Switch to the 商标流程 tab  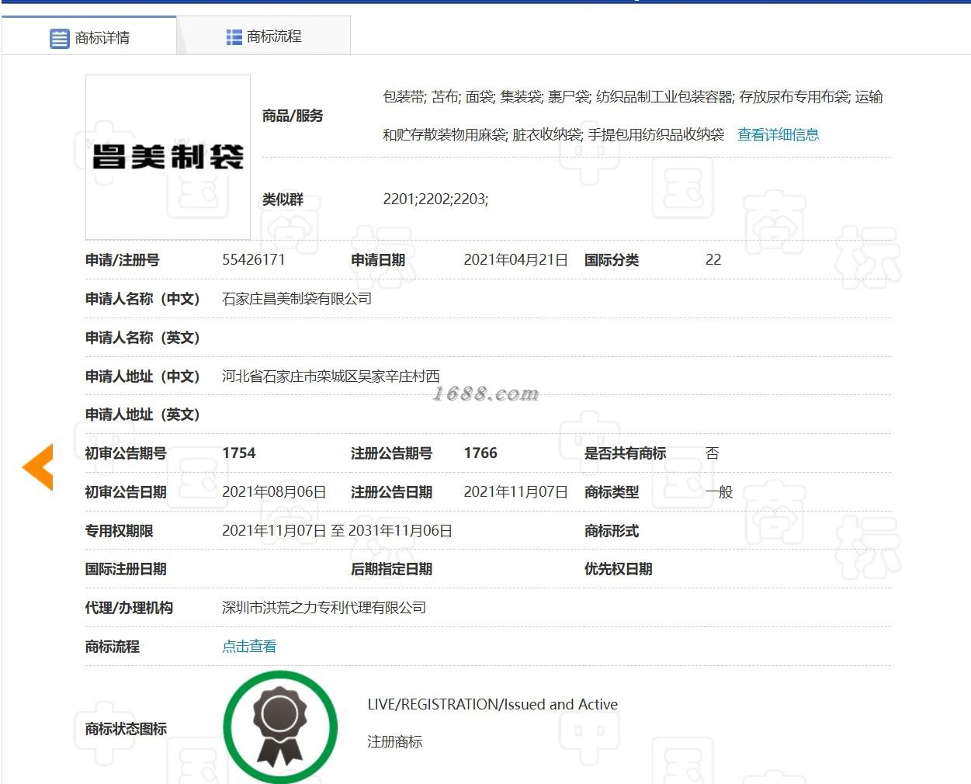tap(264, 36)
